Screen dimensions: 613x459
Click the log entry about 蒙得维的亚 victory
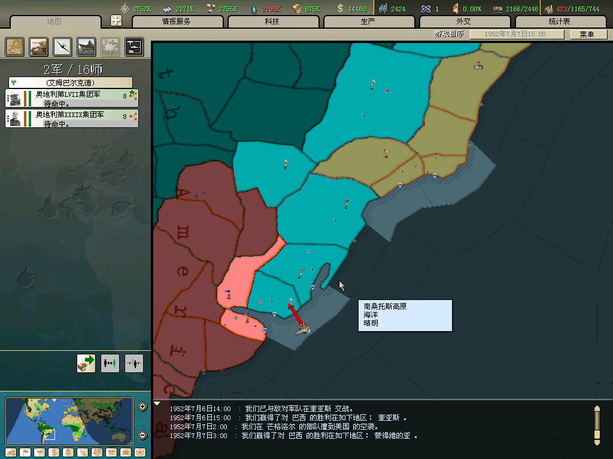pyautogui.click(x=294, y=436)
